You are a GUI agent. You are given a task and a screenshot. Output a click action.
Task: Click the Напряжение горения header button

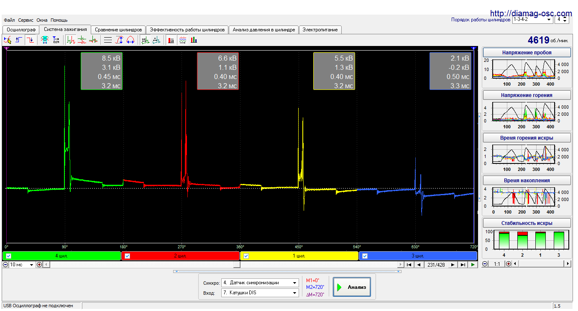coord(527,95)
